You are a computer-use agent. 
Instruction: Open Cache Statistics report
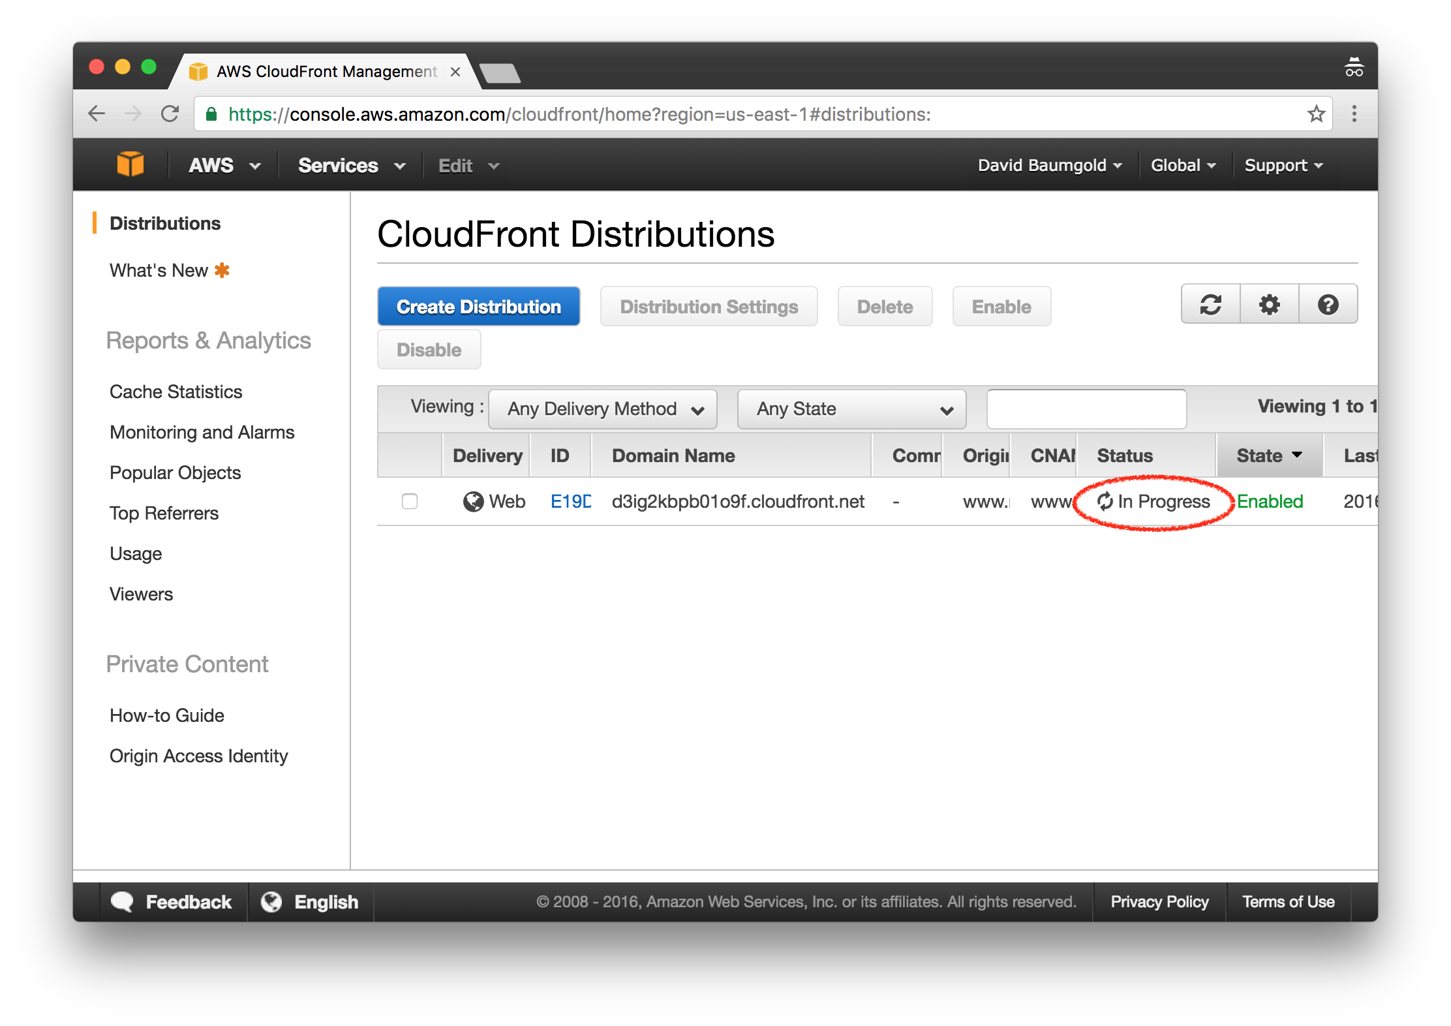click(x=176, y=392)
